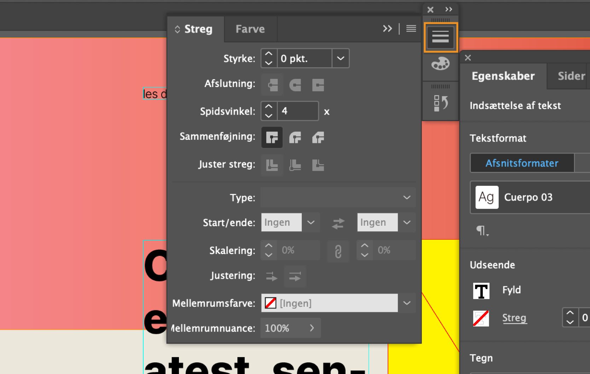Cycle Streg panel view arrows
The image size is (590, 374).
tap(178, 29)
